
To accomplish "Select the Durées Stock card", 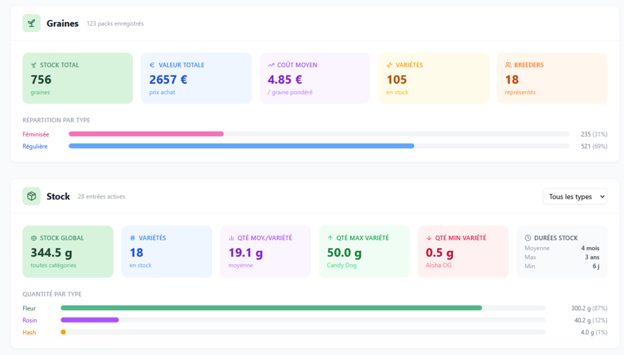I will 562,251.
